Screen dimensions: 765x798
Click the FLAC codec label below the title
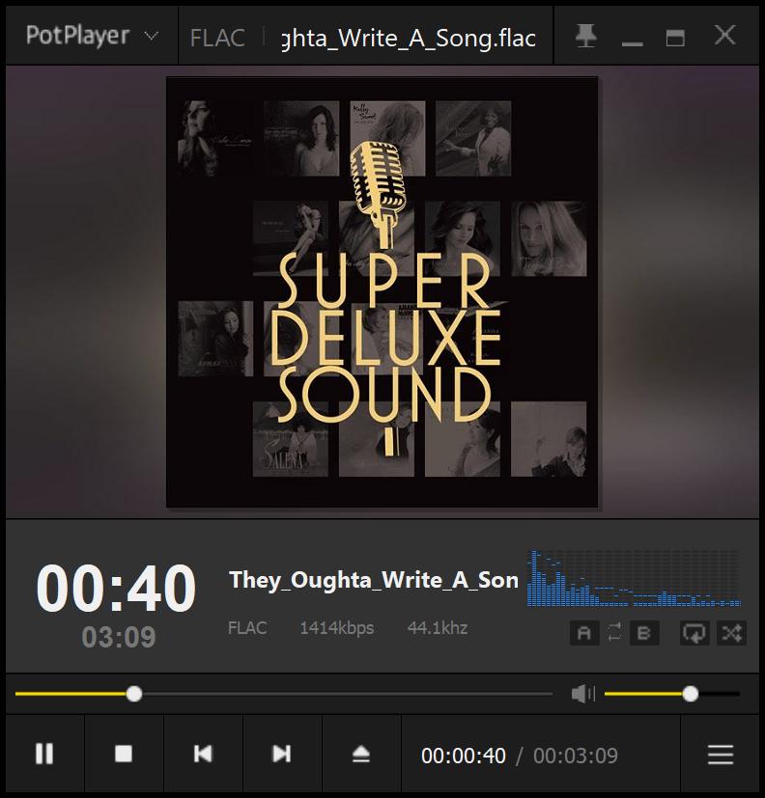click(x=247, y=628)
